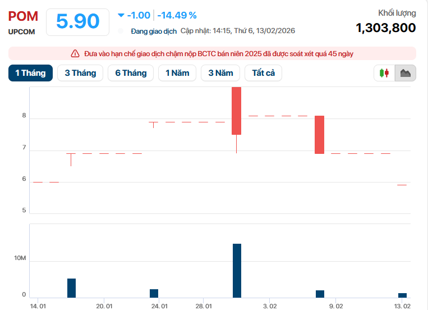Click the blue down-arrow price change icon
Image resolution: width=428 pixels, height=310 pixels.
click(121, 15)
